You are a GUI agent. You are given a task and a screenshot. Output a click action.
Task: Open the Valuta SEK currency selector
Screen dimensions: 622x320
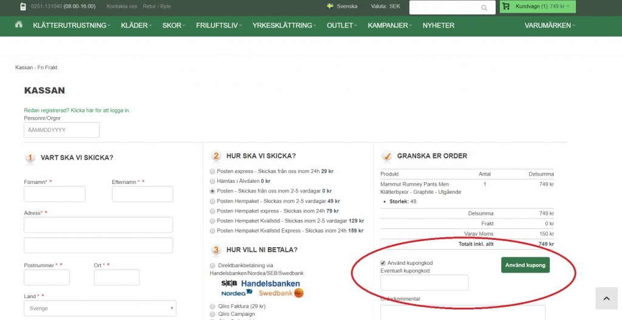click(385, 6)
